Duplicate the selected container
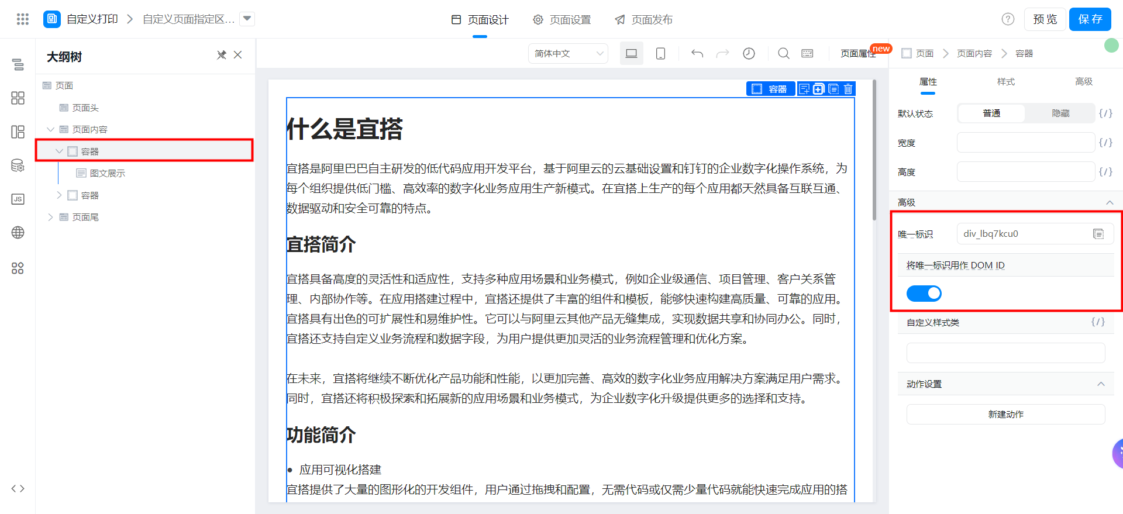Screen dimensions: 1123x514 tap(819, 89)
